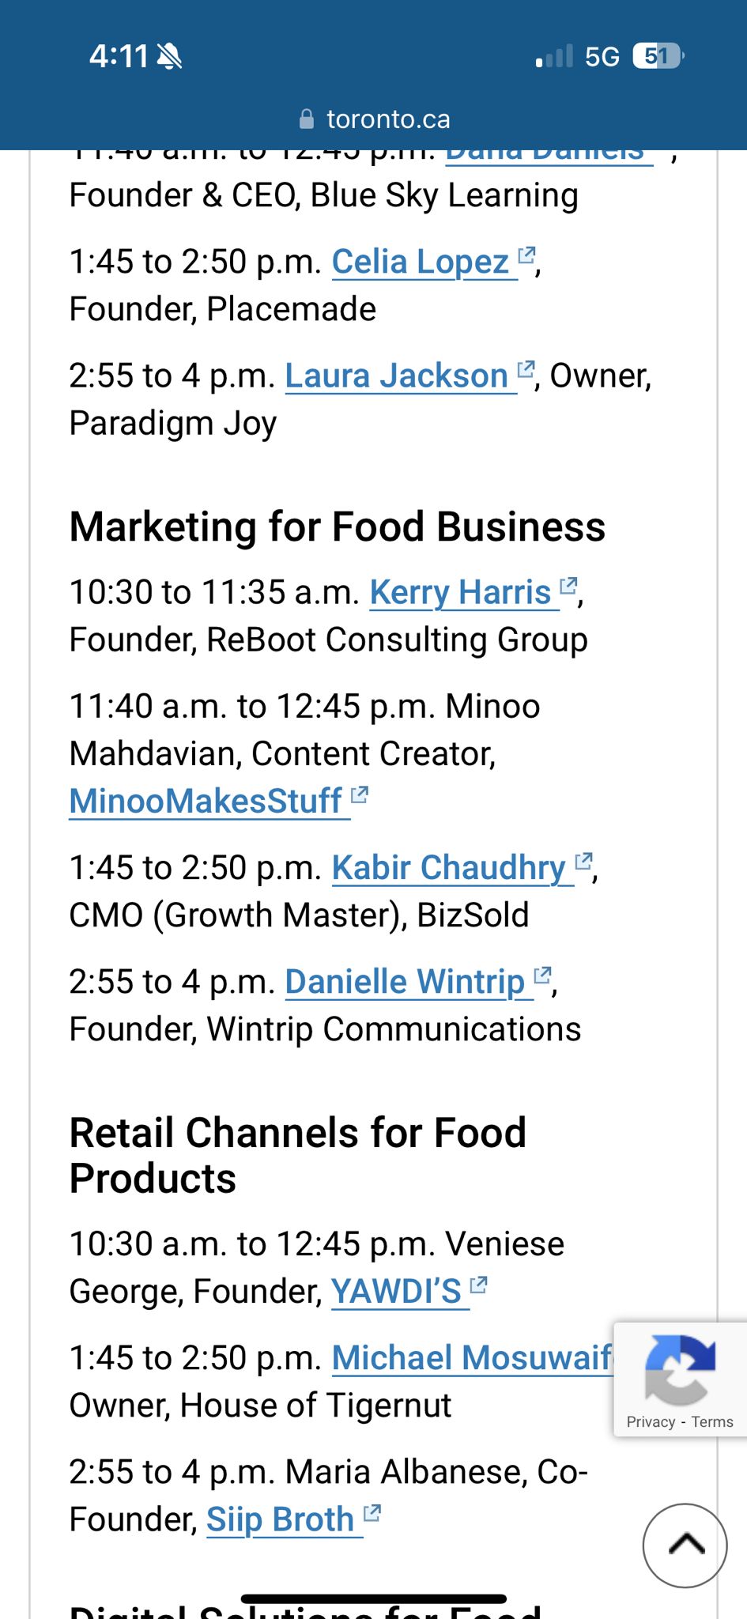Tap the external-link icon after Celia Lopez
This screenshot has width=747, height=1619.
pyautogui.click(x=526, y=255)
